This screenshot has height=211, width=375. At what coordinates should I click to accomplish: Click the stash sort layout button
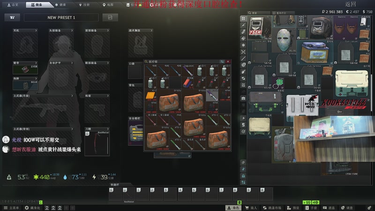(x=283, y=13)
